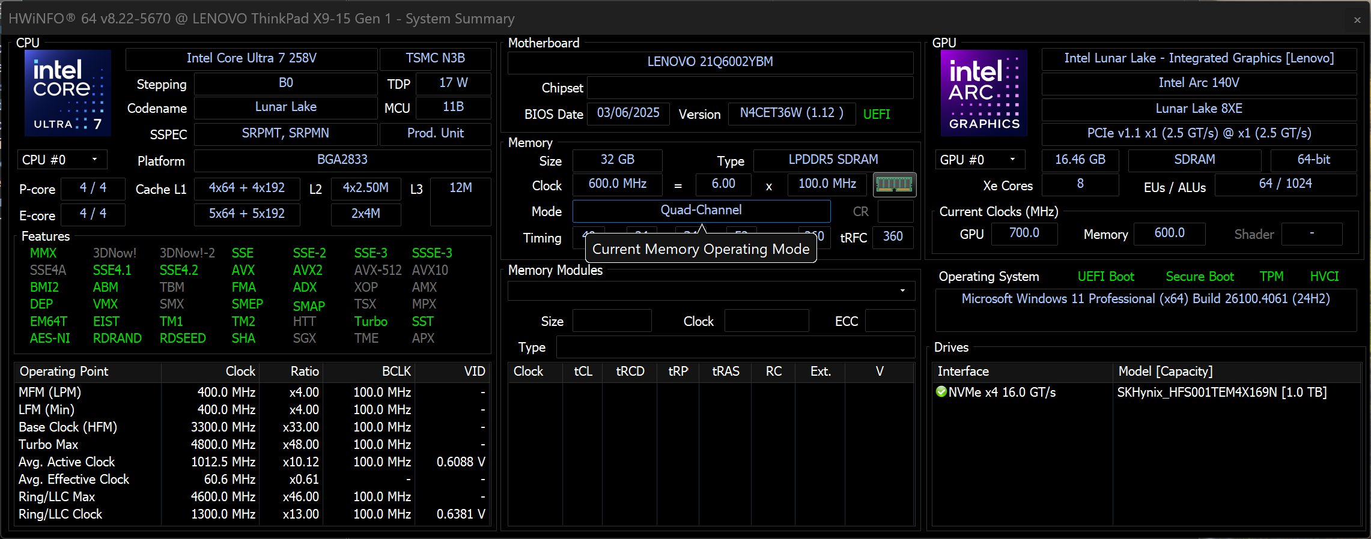Click the 'Interface' drives column header

(x=1023, y=372)
